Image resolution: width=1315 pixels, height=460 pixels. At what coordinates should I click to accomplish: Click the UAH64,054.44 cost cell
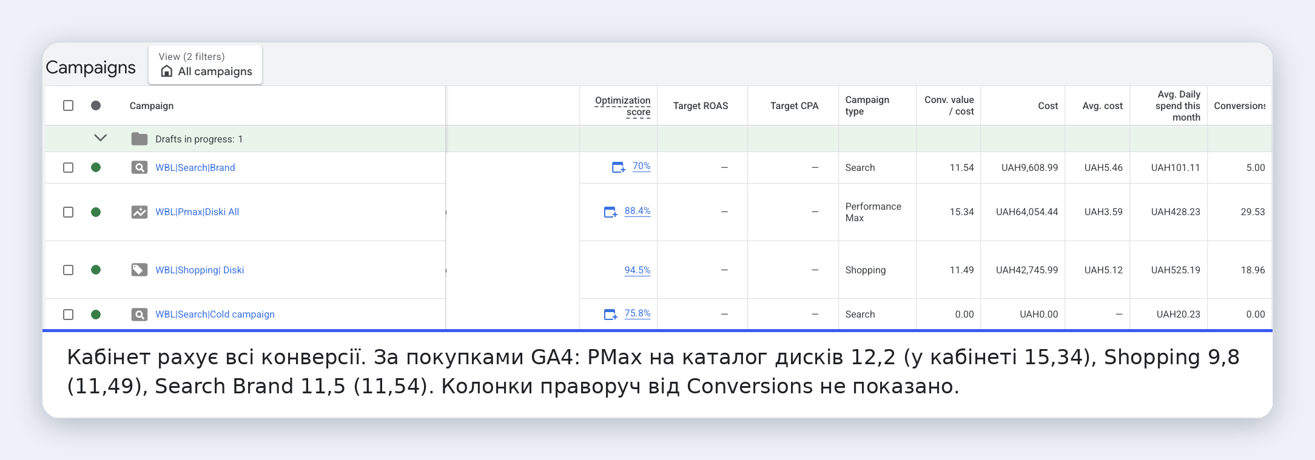(x=1027, y=212)
